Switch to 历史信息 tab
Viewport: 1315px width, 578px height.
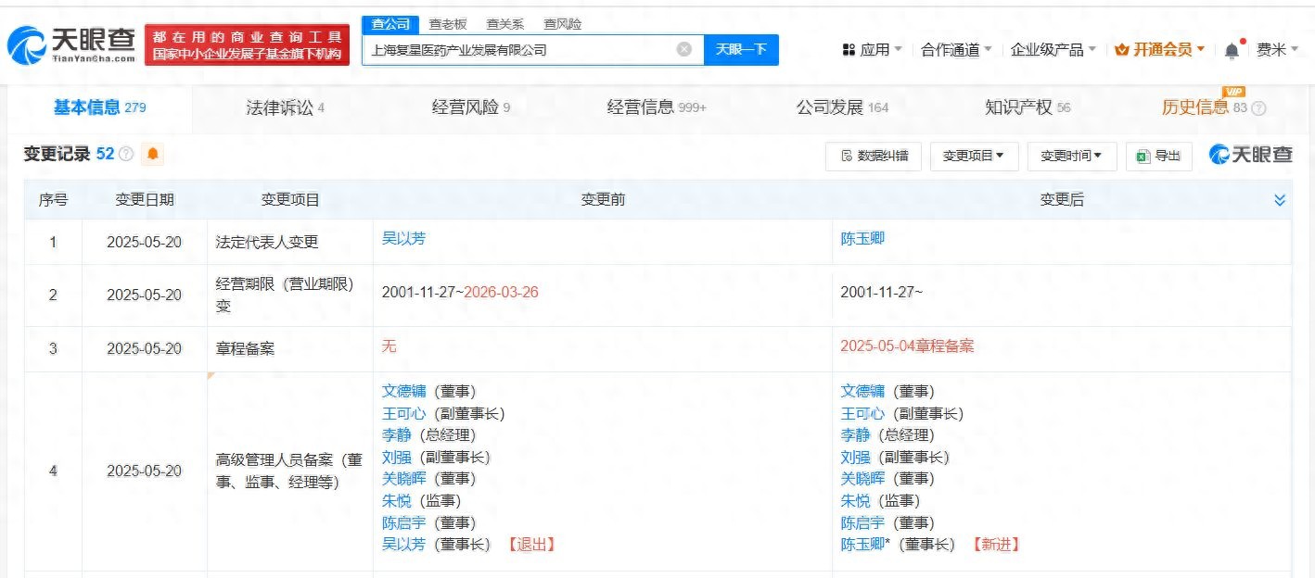point(1205,107)
